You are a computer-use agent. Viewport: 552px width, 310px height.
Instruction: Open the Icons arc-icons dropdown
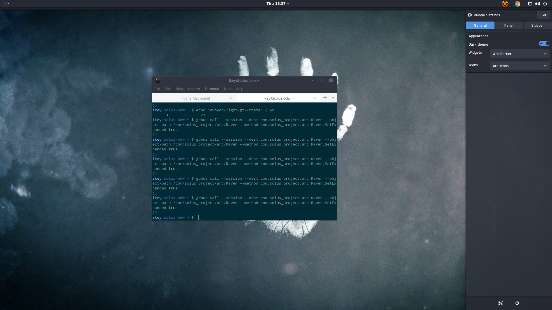[520, 66]
